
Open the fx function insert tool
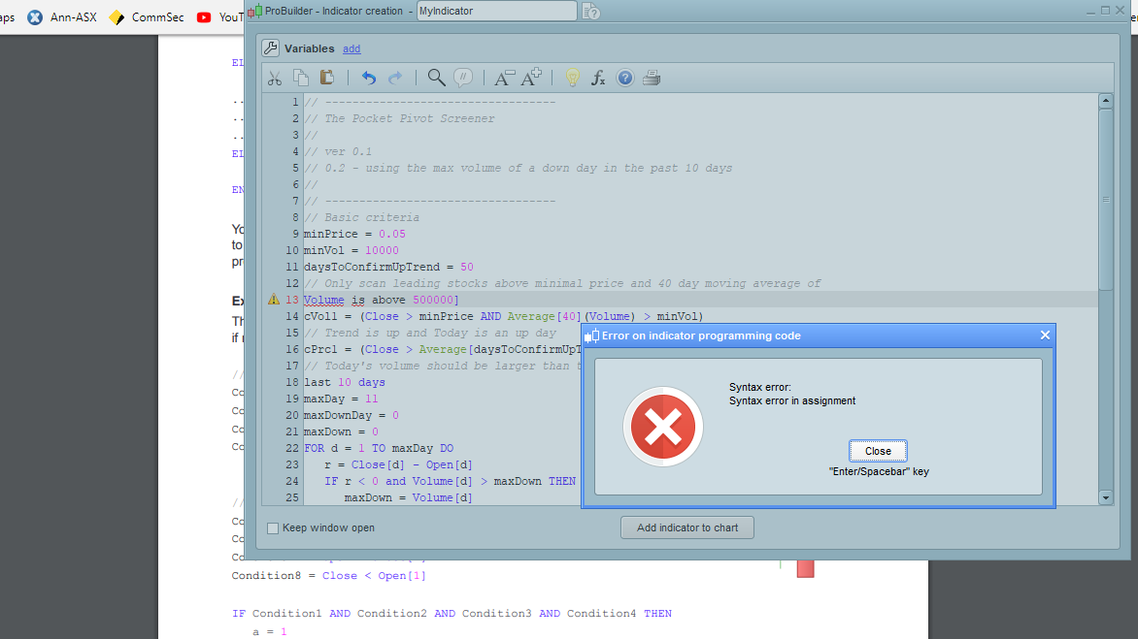coord(598,78)
